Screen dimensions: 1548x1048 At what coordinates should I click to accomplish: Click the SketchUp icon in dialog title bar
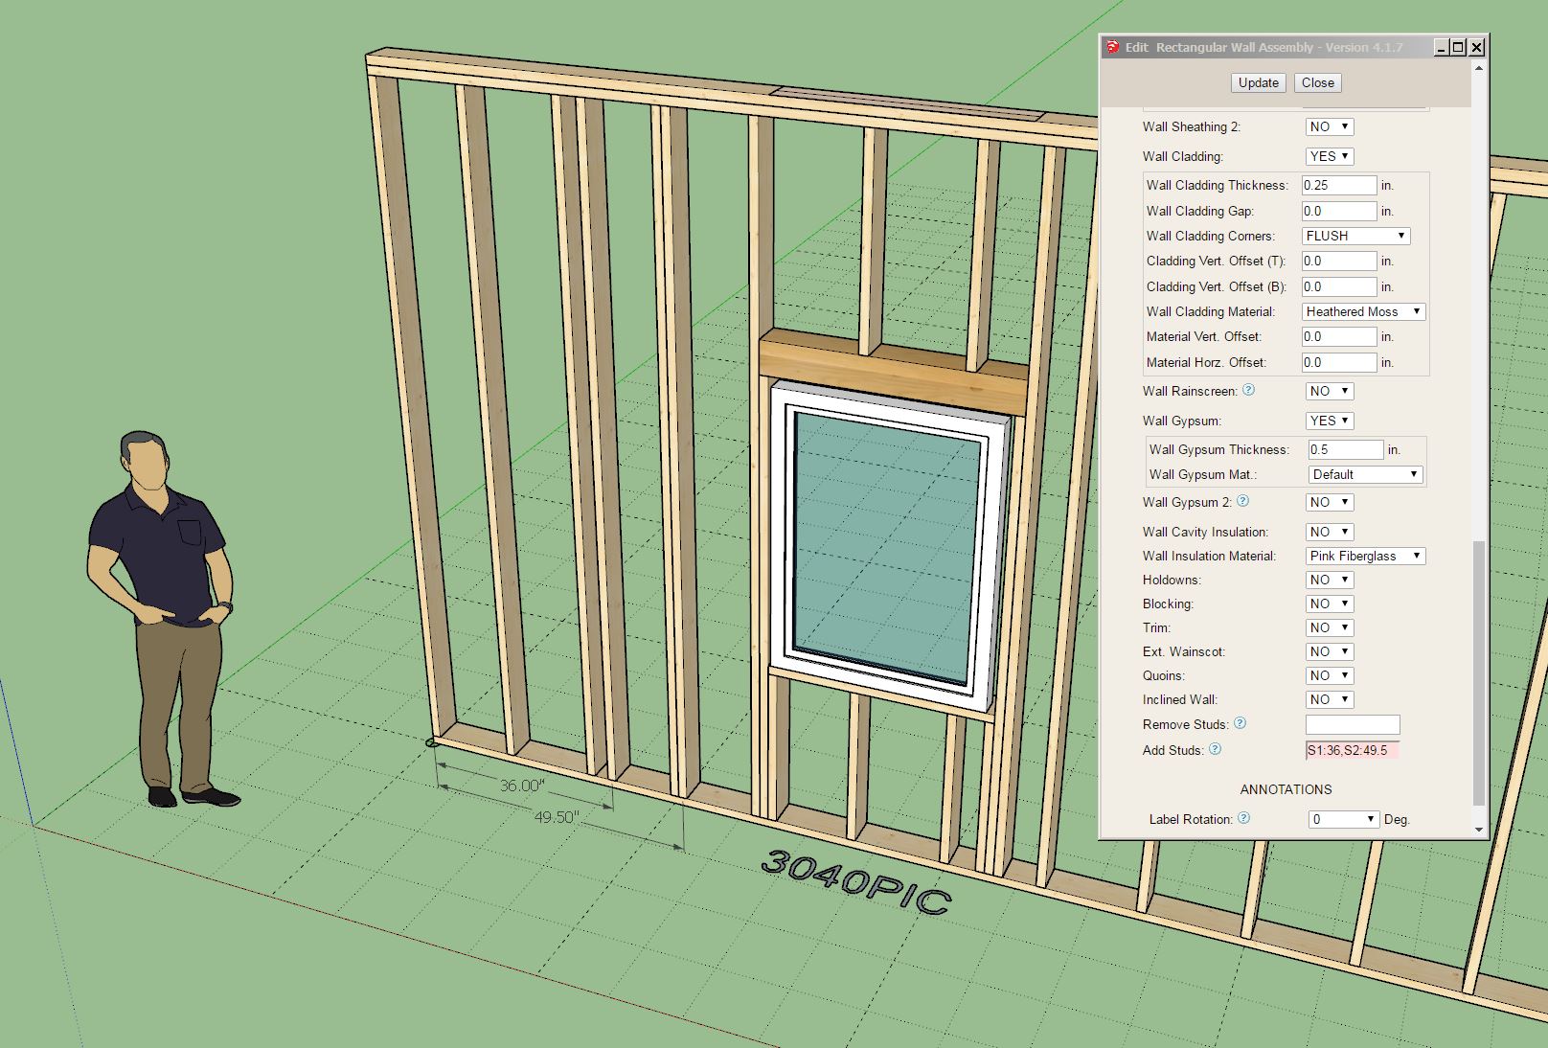click(1112, 47)
